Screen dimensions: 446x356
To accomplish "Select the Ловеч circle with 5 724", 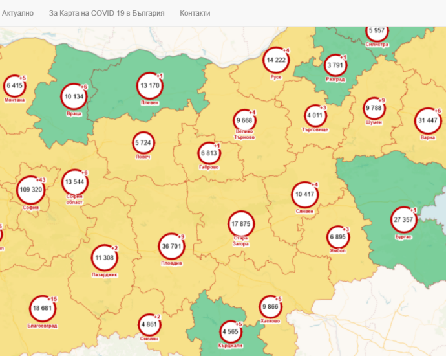I will [x=143, y=143].
